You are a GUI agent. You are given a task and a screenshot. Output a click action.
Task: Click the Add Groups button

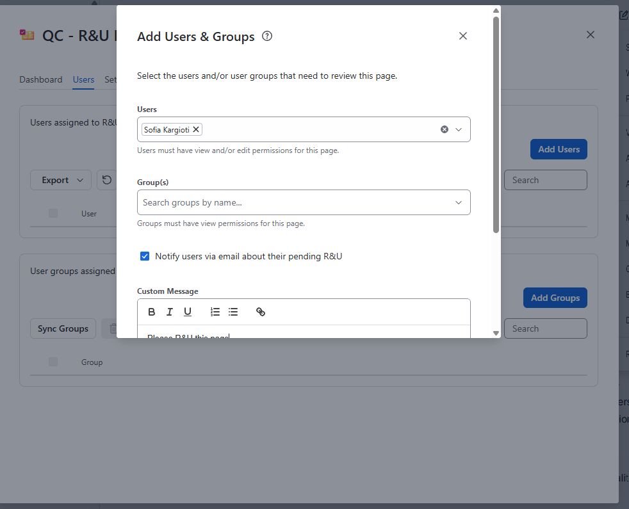[555, 298]
